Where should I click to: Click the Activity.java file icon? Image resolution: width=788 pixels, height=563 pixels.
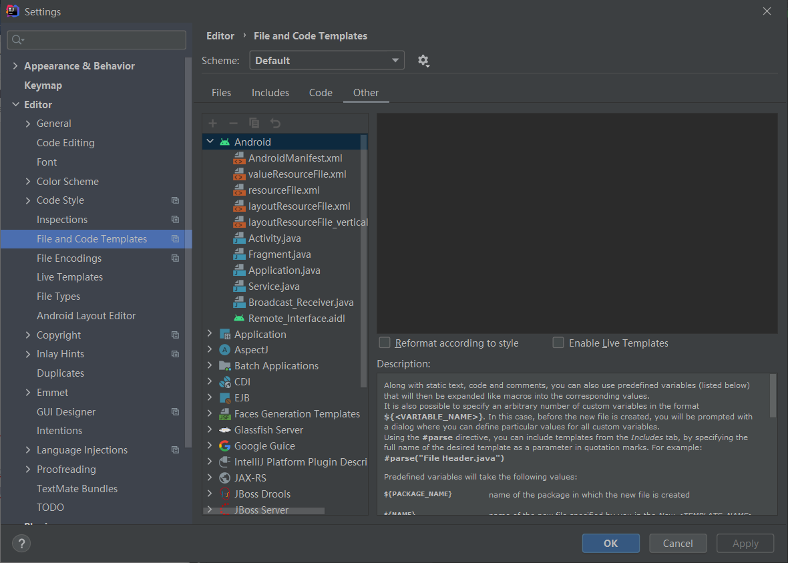tap(239, 238)
